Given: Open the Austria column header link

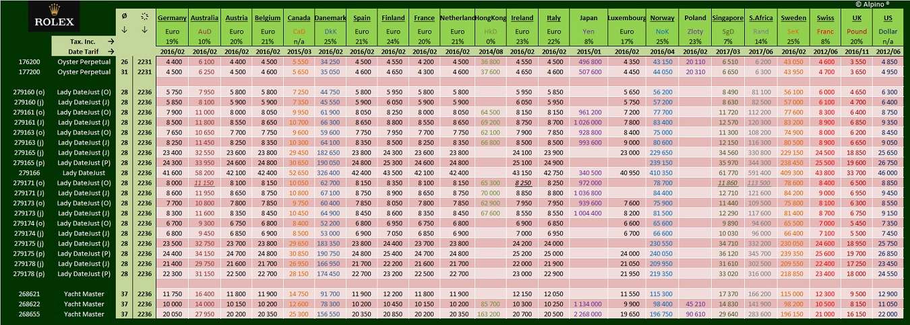Looking at the screenshot, I should (236, 18).
